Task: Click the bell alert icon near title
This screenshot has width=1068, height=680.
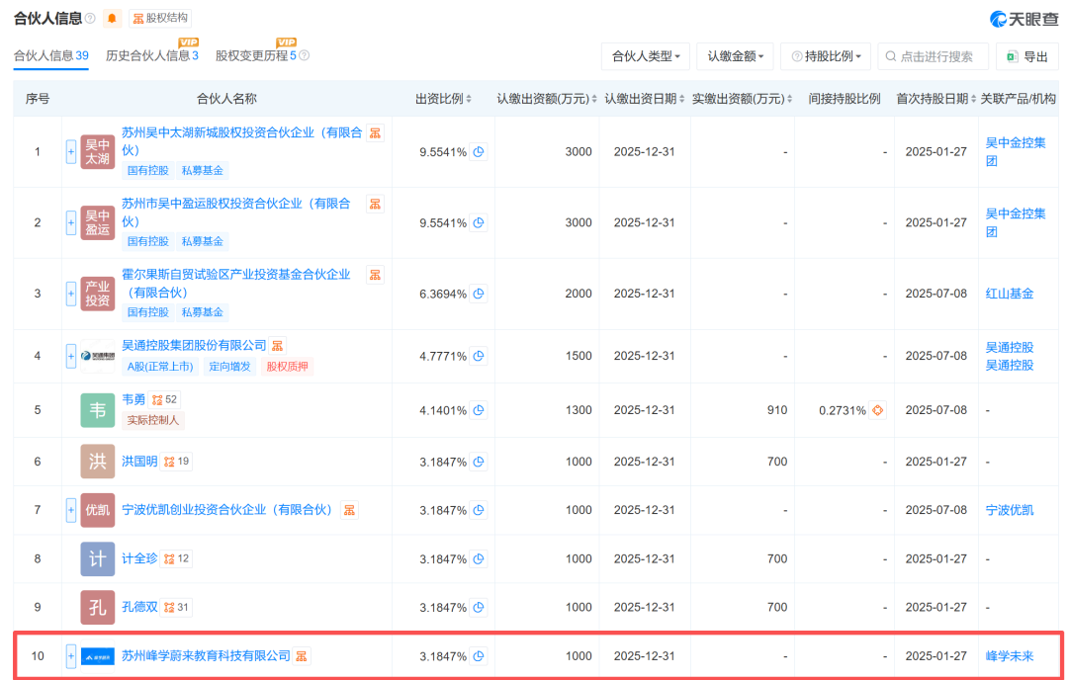Action: click(x=112, y=19)
